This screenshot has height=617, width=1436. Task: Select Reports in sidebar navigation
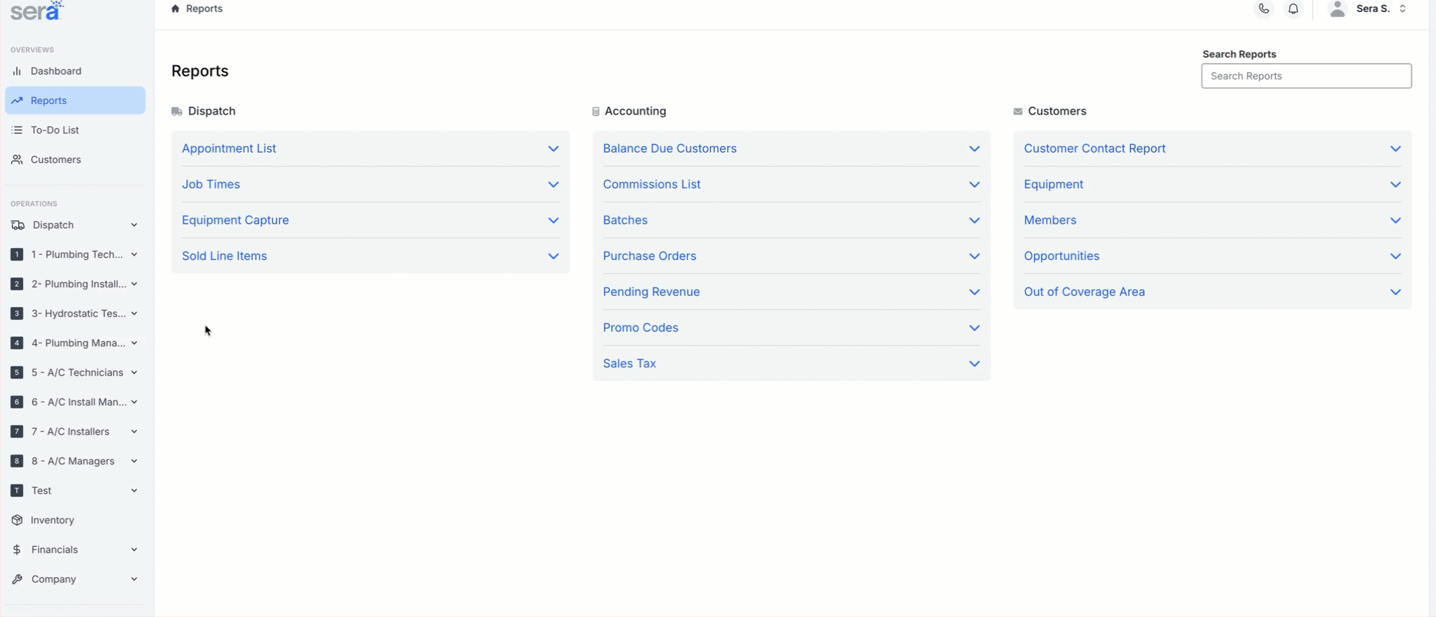click(48, 100)
